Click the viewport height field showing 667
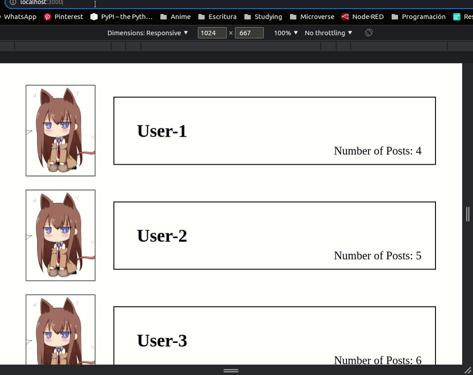The height and width of the screenshot is (375, 473). point(249,33)
